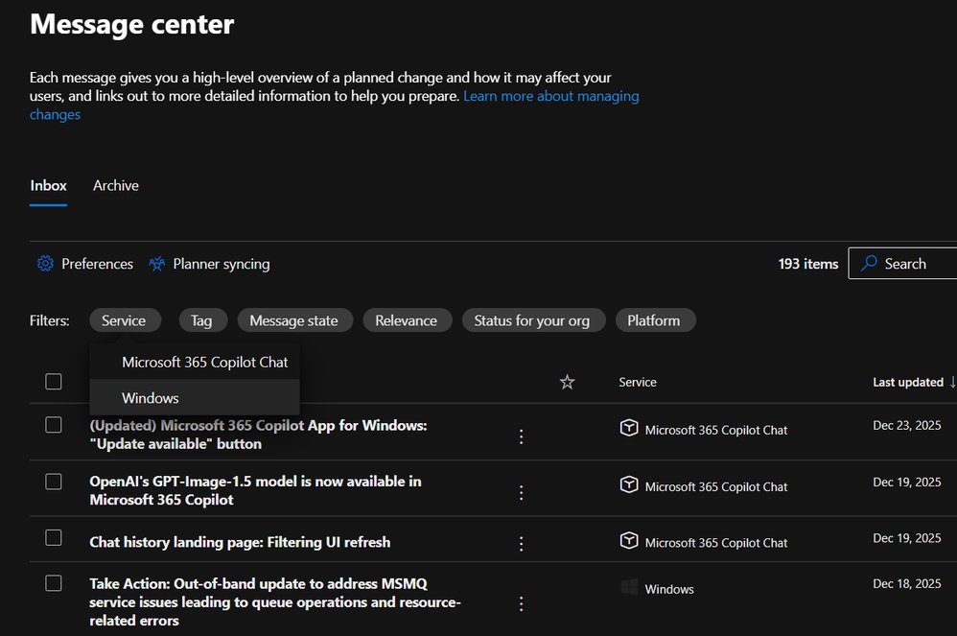Open the Chat history landing page message

coord(240,542)
